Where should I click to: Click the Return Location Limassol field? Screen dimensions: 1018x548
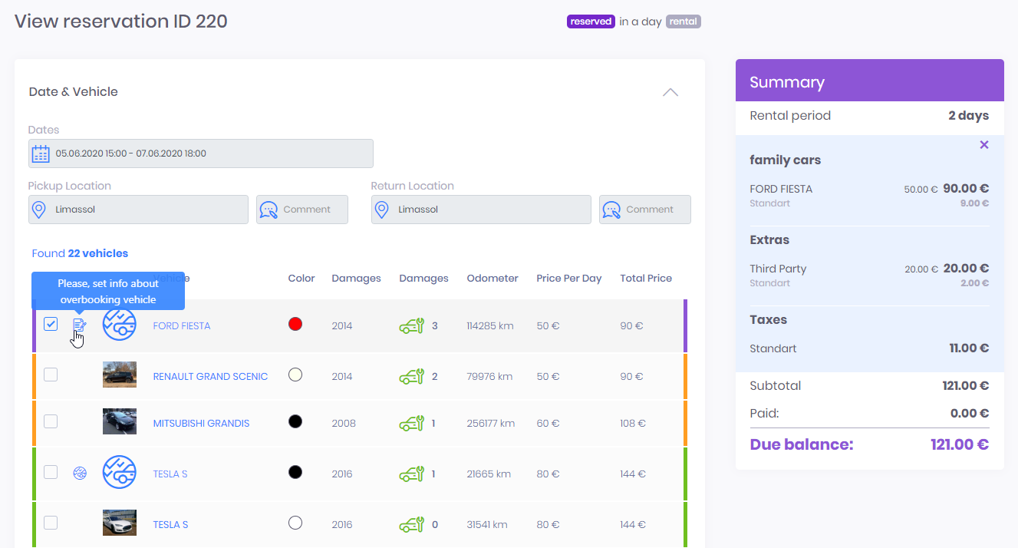481,210
